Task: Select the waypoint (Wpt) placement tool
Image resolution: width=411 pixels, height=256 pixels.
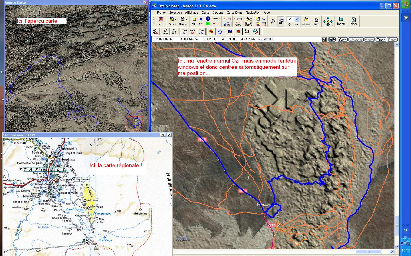Action: click(x=194, y=21)
